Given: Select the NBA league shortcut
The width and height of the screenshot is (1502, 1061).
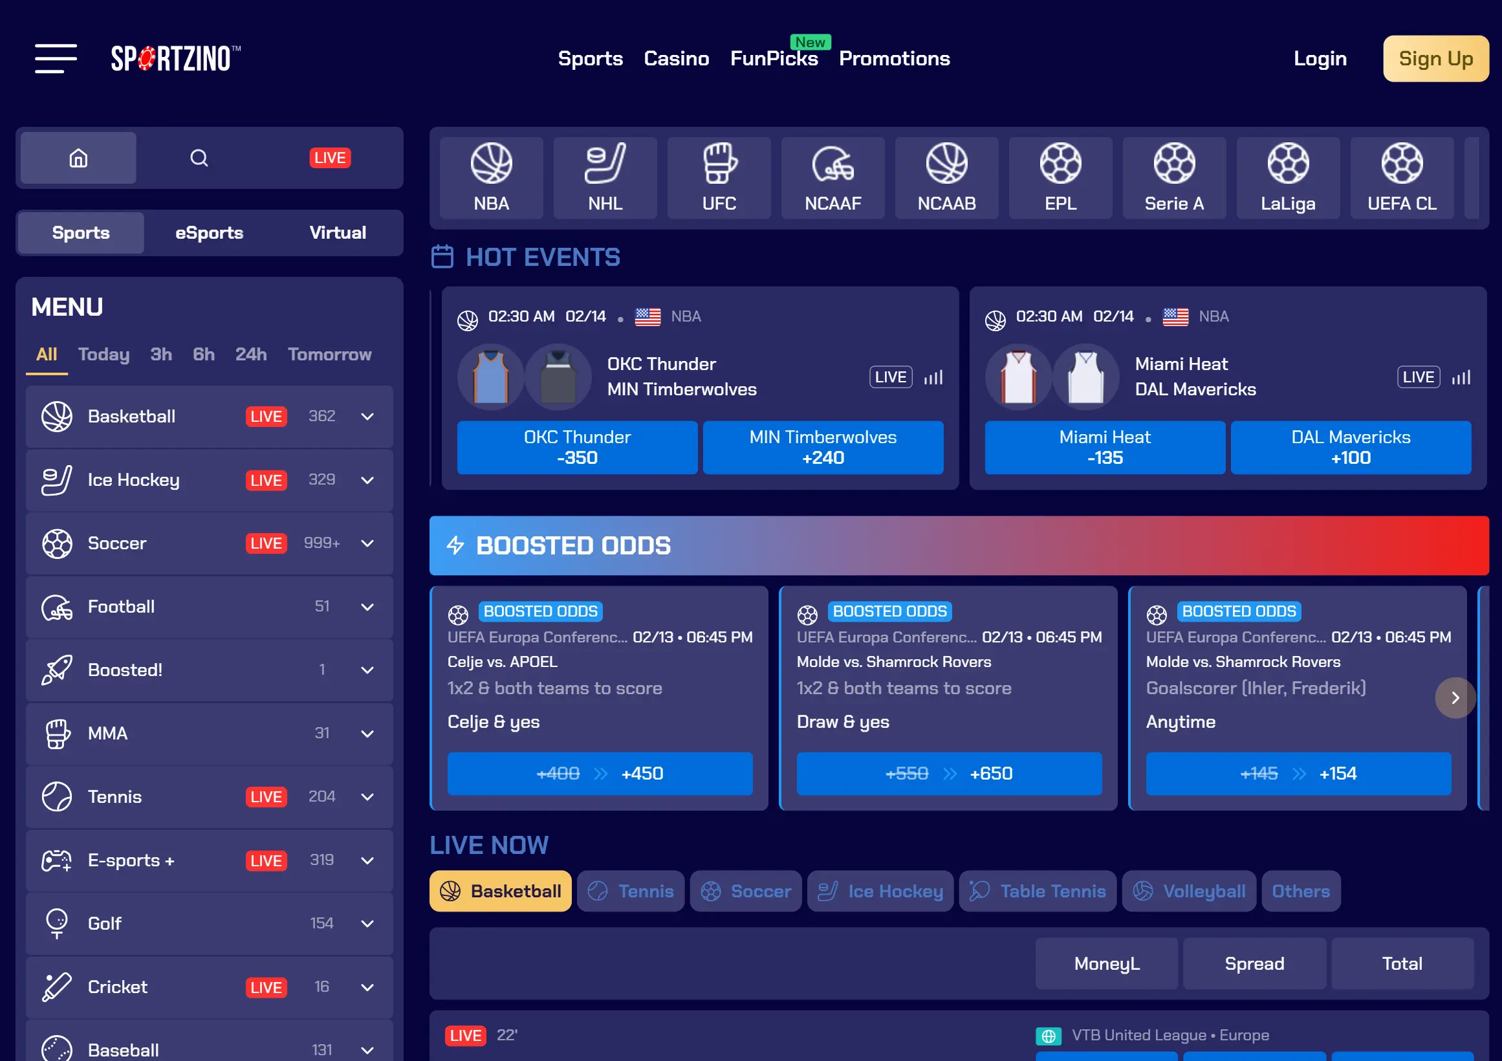Looking at the screenshot, I should point(492,178).
